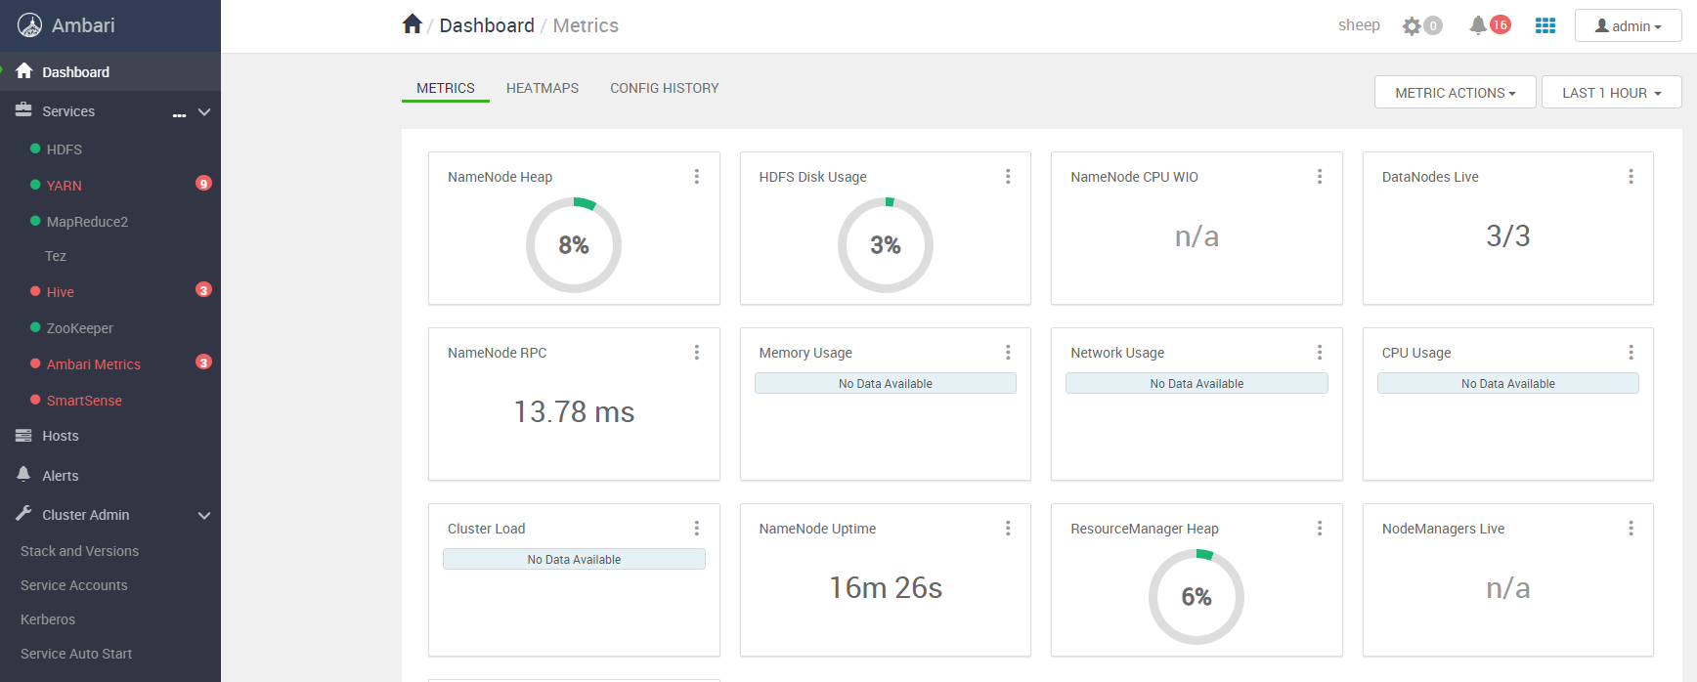This screenshot has width=1697, height=682.
Task: Open alerts bell icon
Action: pyautogui.click(x=1478, y=25)
